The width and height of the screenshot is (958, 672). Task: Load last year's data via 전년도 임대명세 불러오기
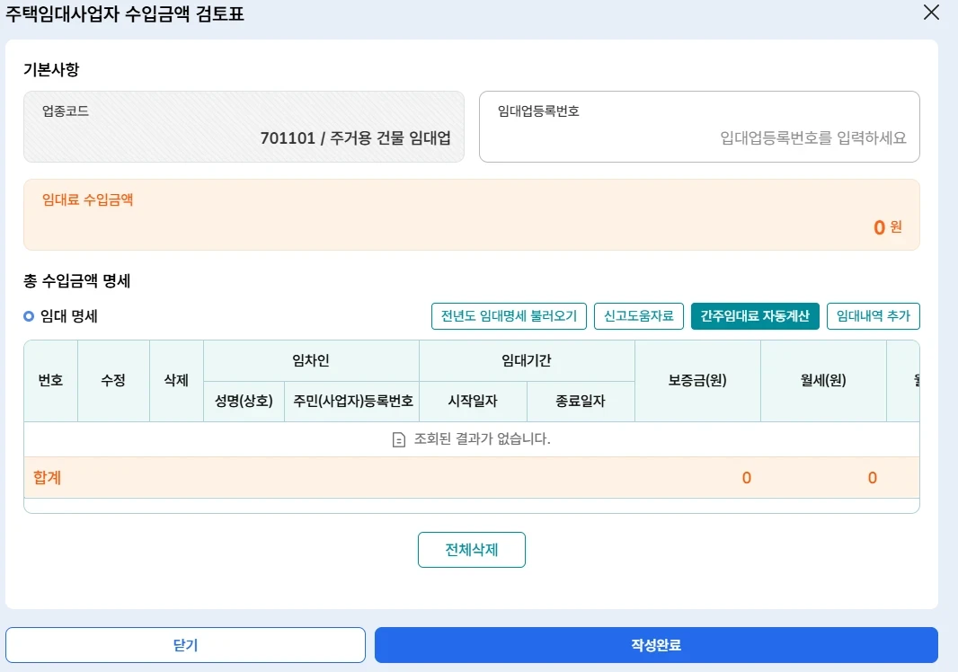tap(510, 316)
